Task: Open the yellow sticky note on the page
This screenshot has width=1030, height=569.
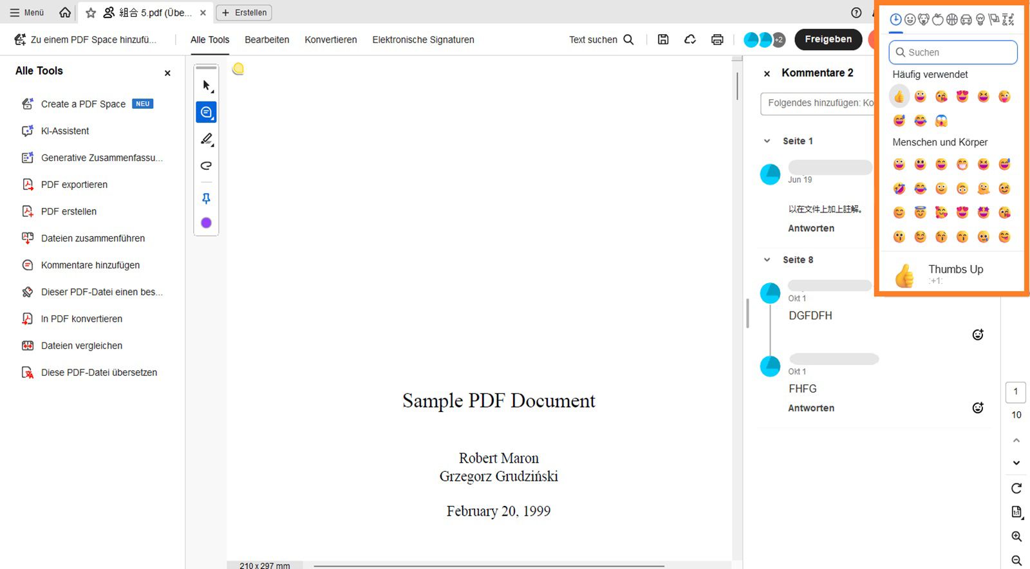Action: pyautogui.click(x=238, y=68)
